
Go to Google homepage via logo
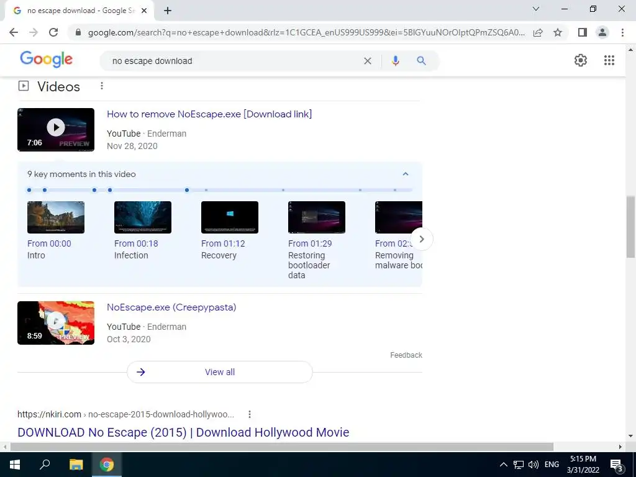tap(46, 60)
